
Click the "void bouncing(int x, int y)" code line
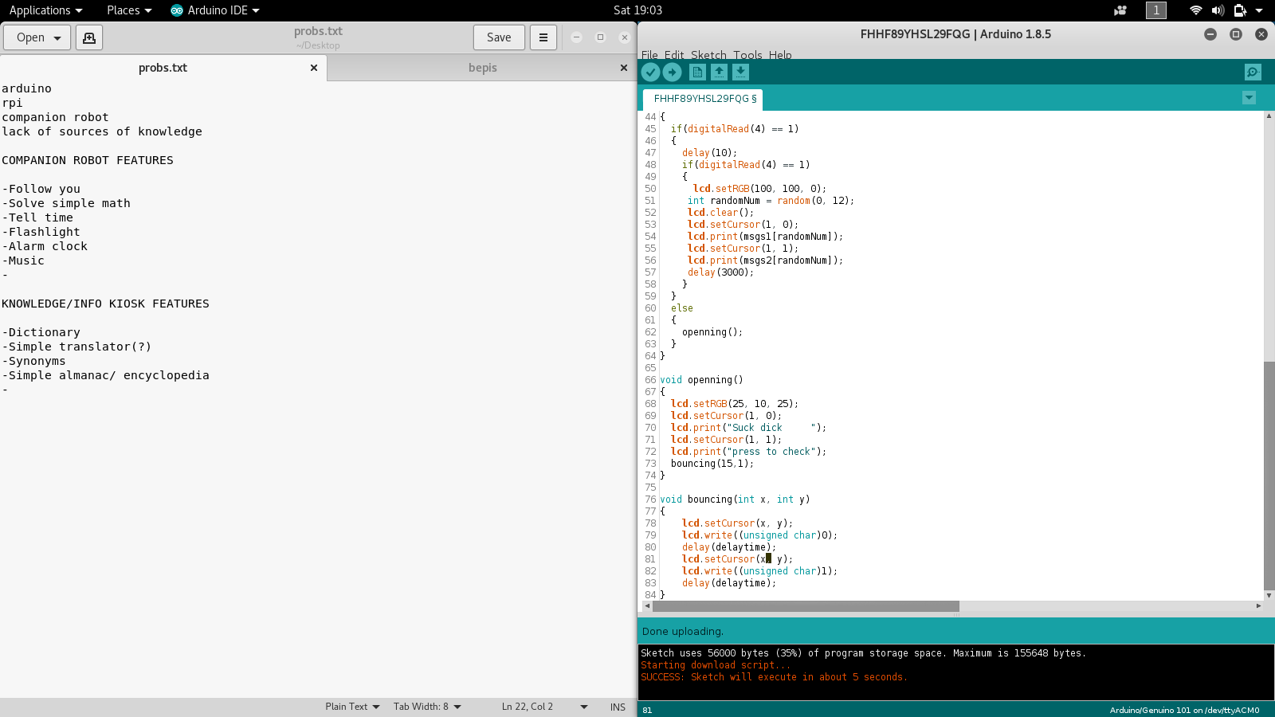click(x=735, y=500)
